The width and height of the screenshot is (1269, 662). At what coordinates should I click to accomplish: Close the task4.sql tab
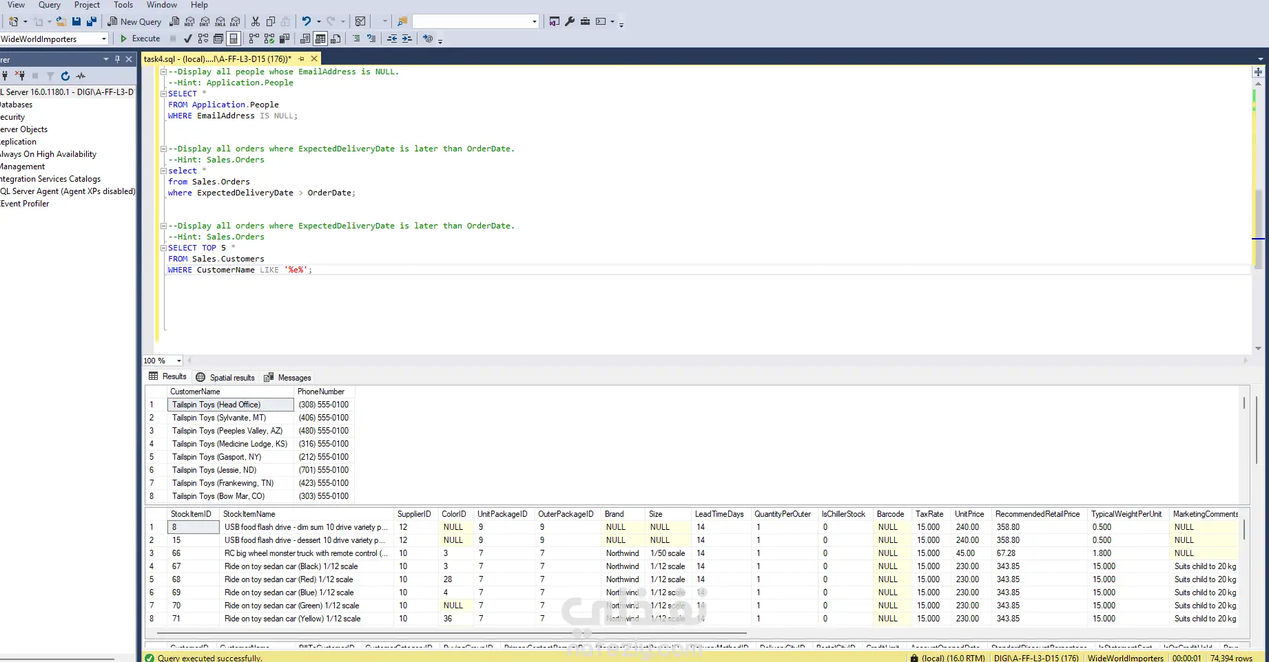click(x=314, y=59)
